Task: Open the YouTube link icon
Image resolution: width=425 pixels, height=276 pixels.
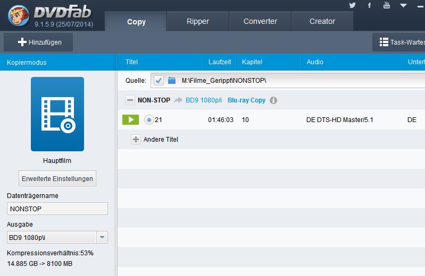Action: (387, 5)
